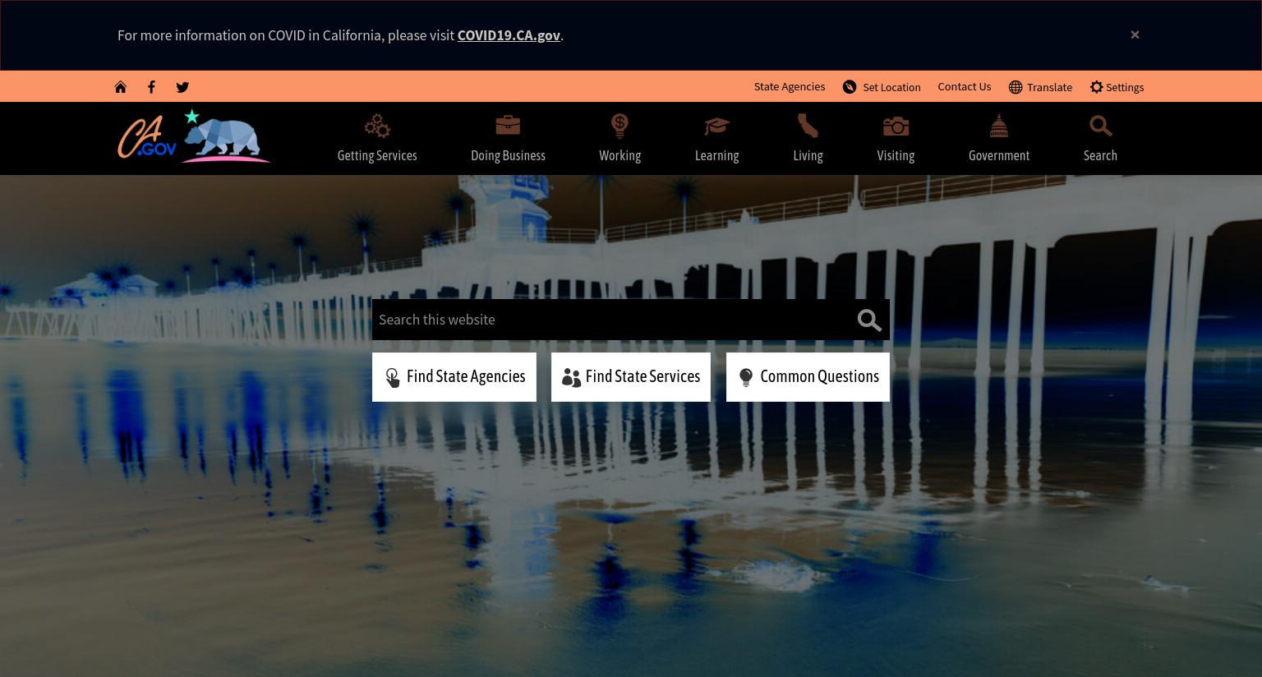Viewport: 1262px width, 677px height.
Task: Click the Search magnifier icon in navigation
Action: 1100,126
